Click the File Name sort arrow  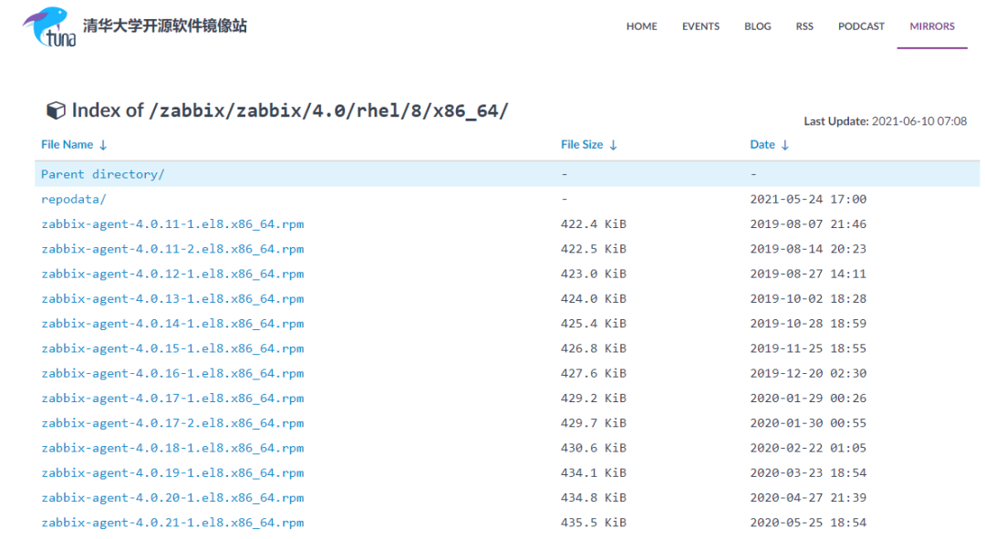point(99,144)
